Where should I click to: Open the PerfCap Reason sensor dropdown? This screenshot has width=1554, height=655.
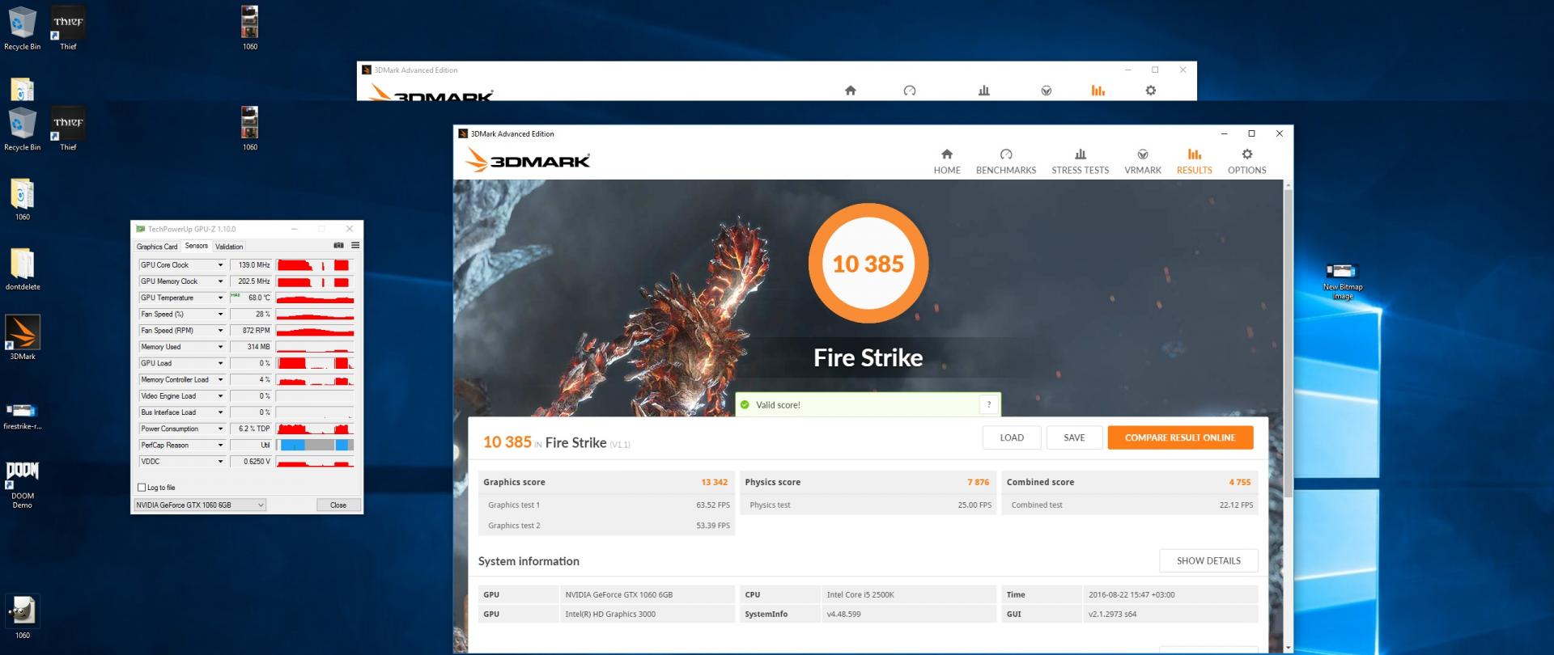220,446
